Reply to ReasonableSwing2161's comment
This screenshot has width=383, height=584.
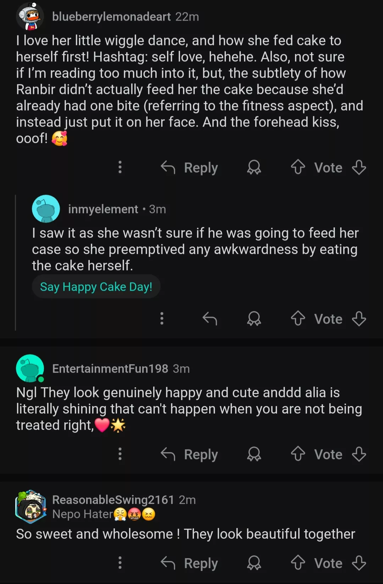190,563
